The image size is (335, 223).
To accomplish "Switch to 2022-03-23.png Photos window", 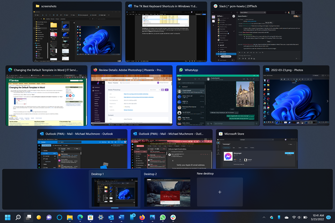I will pos(296,95).
